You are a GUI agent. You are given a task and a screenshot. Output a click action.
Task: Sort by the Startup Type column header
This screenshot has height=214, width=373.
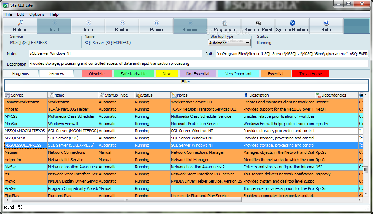coord(116,95)
